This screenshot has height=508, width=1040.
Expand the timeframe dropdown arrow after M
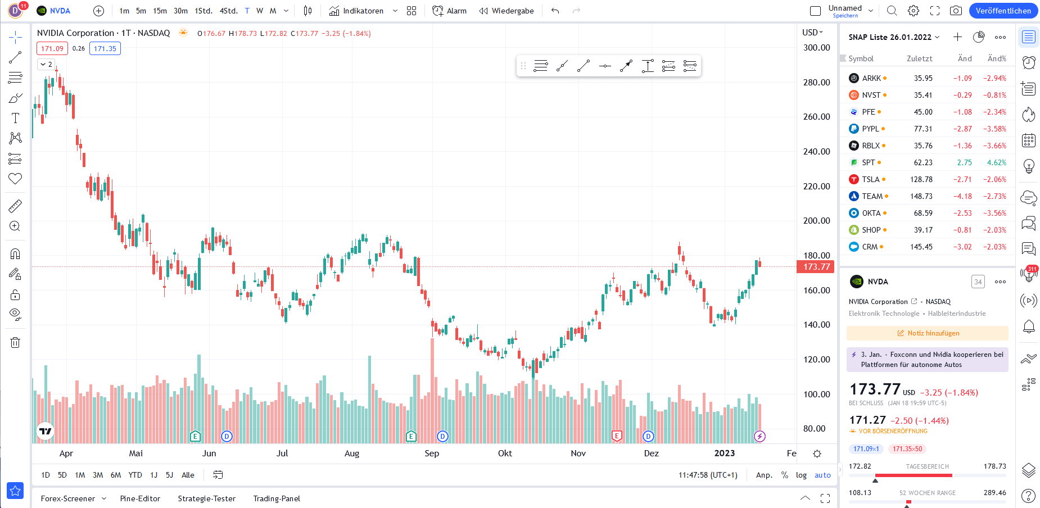pyautogui.click(x=286, y=11)
